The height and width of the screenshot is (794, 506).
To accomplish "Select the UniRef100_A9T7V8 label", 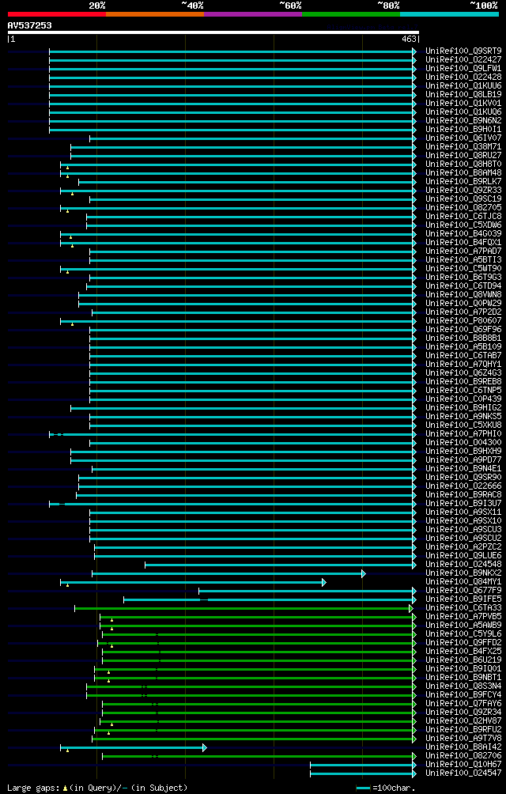I will coord(463,739).
